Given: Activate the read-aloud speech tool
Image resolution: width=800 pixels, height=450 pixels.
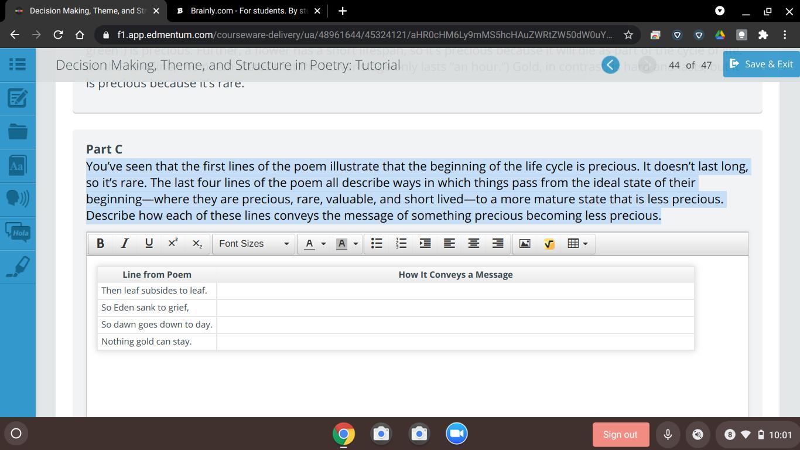Looking at the screenshot, I should pyautogui.click(x=18, y=199).
